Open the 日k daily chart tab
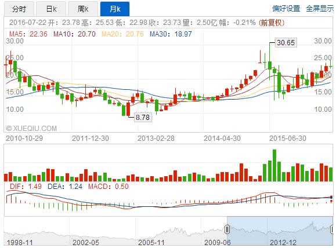Image resolution: width=336 pixels, height=248 pixels. coord(51,9)
